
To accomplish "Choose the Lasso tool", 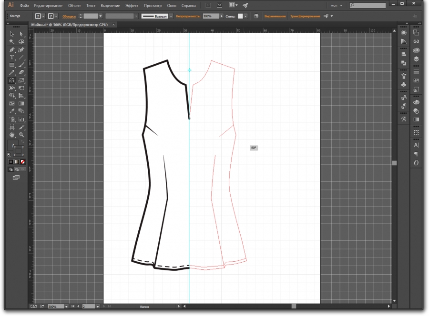I will click(21, 42).
